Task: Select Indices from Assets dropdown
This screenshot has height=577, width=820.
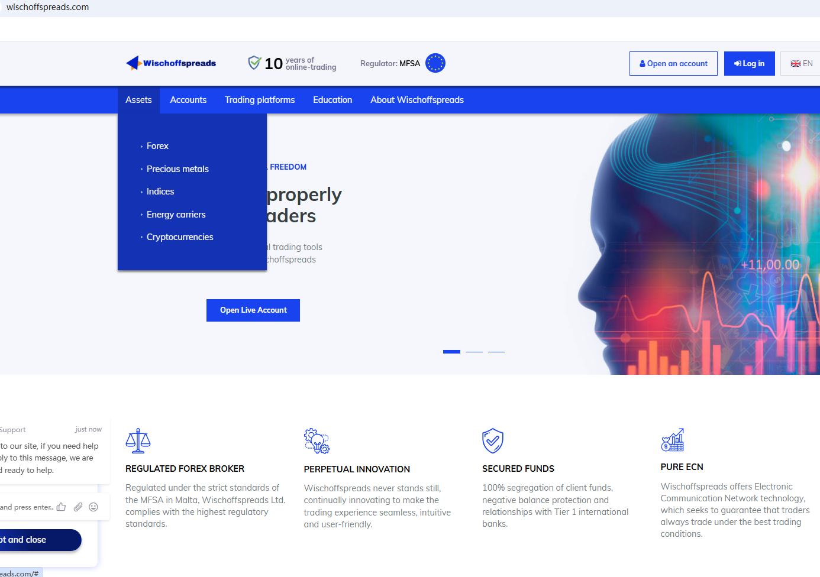Action: pyautogui.click(x=160, y=192)
